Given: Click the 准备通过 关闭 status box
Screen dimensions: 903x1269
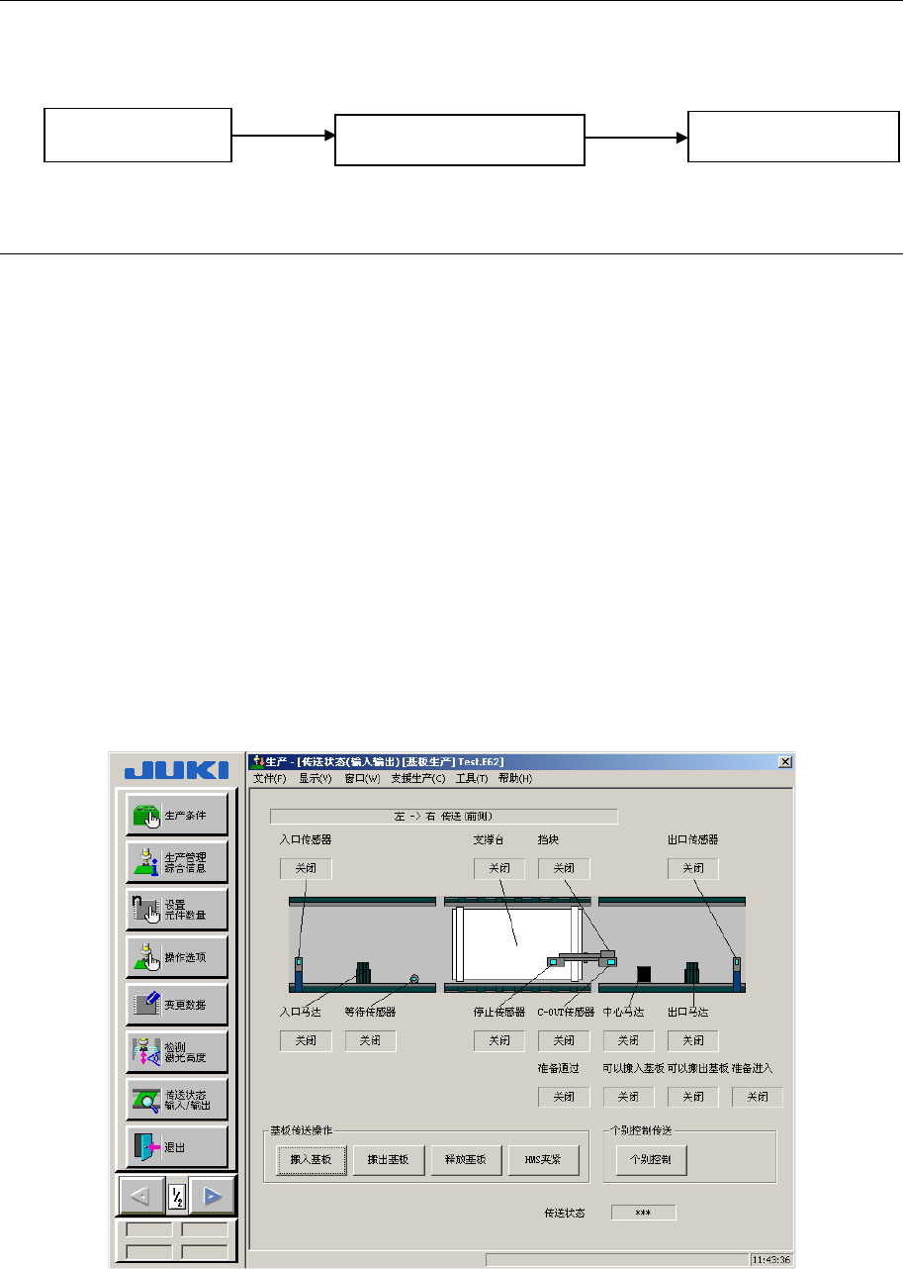Looking at the screenshot, I should click(x=564, y=1097).
